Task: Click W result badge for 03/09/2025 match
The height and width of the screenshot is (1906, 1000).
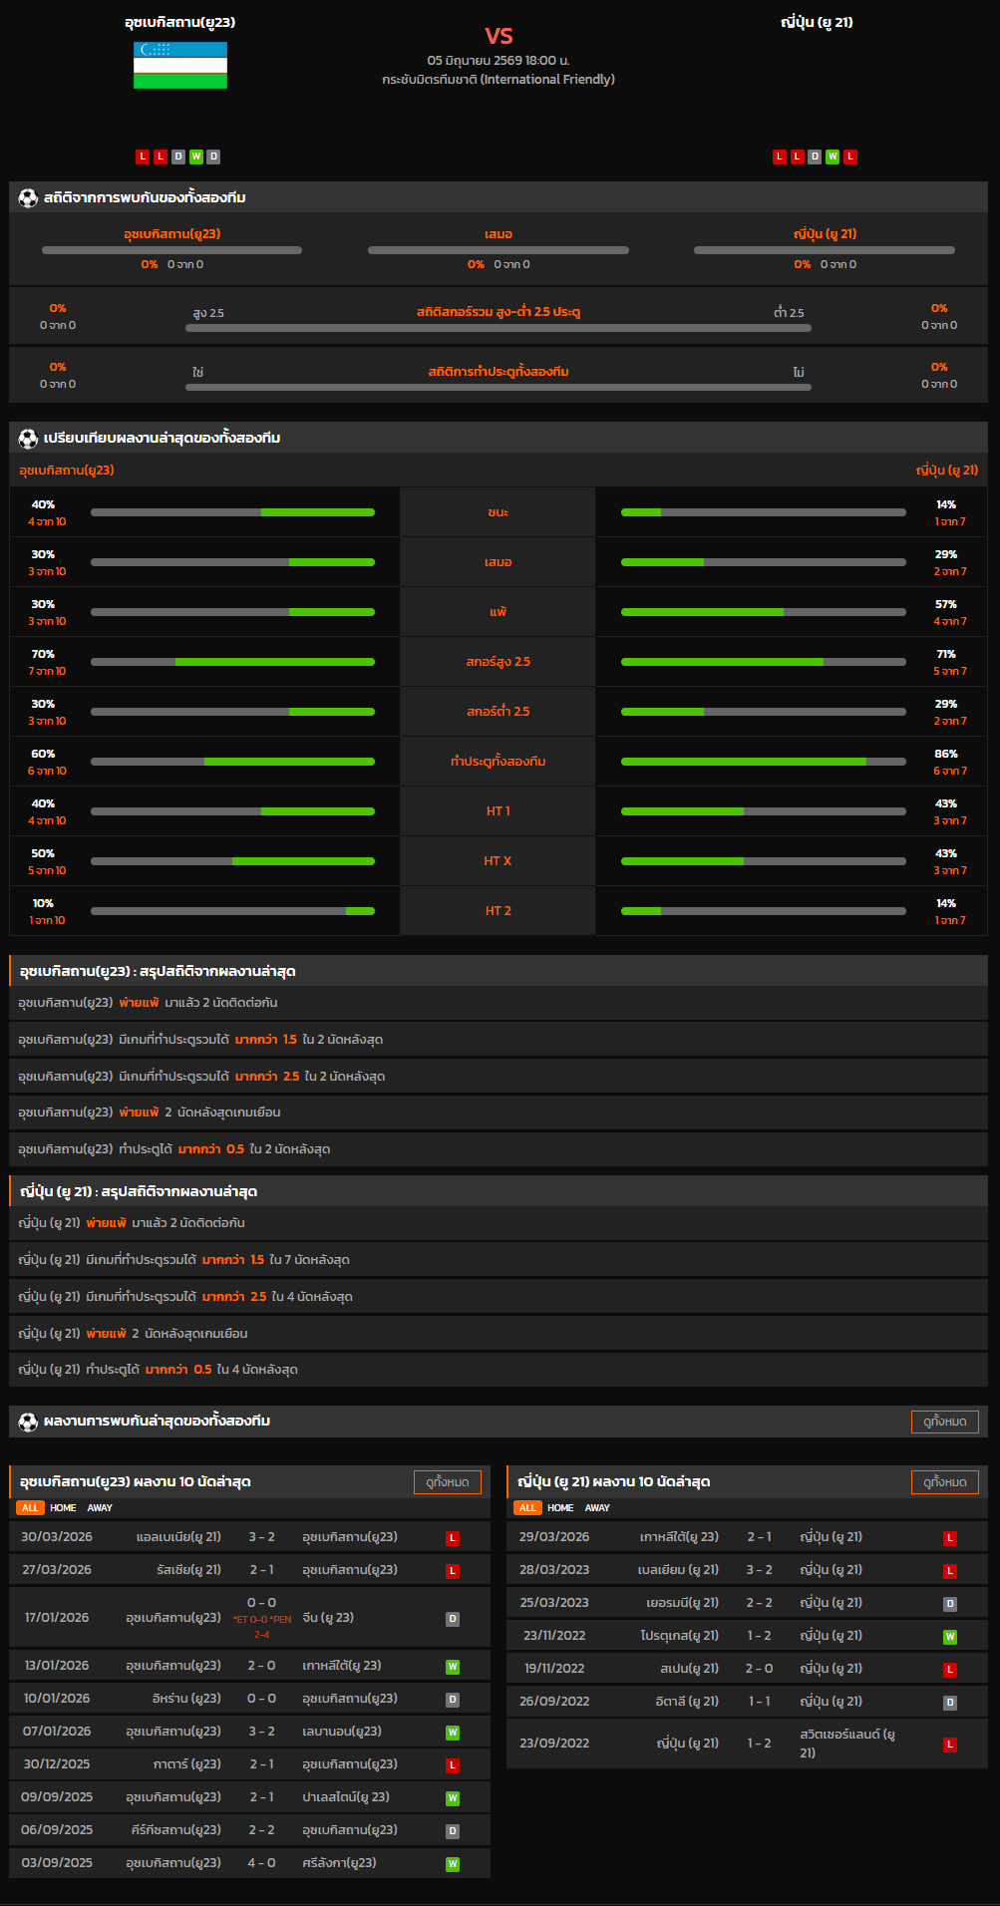Action: pos(453,1864)
